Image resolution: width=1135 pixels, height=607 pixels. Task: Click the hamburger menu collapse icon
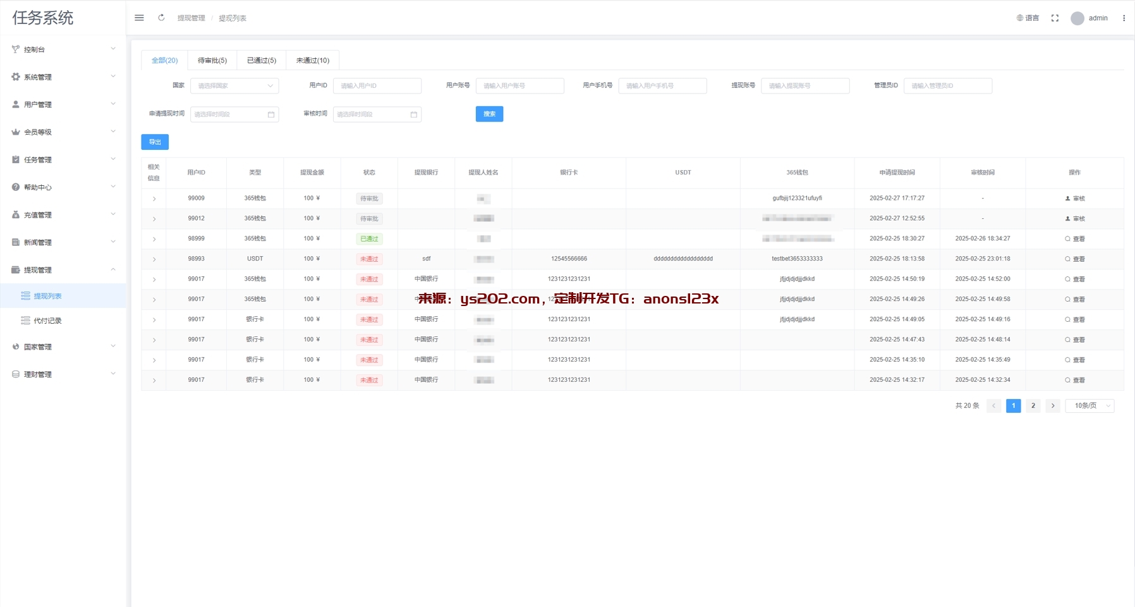(139, 18)
